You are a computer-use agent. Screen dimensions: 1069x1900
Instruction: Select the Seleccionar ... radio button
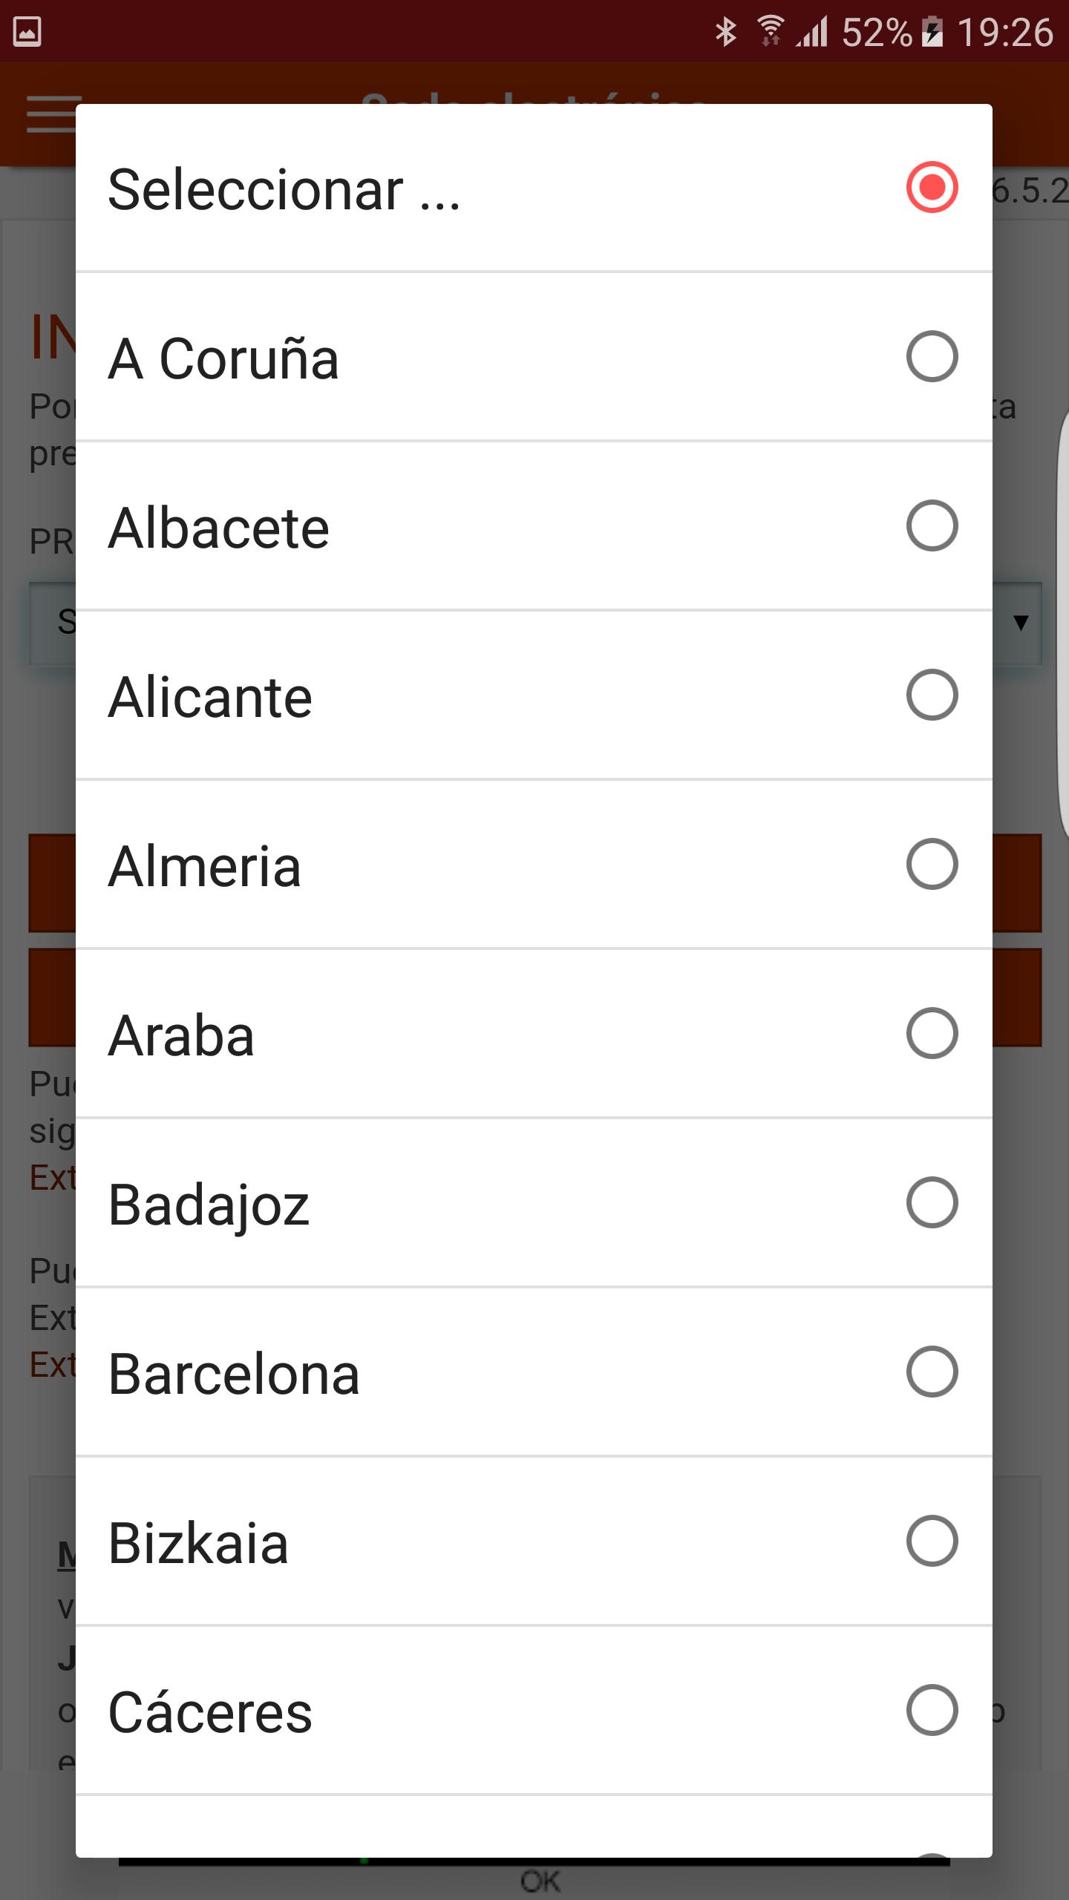pyautogui.click(x=534, y=188)
